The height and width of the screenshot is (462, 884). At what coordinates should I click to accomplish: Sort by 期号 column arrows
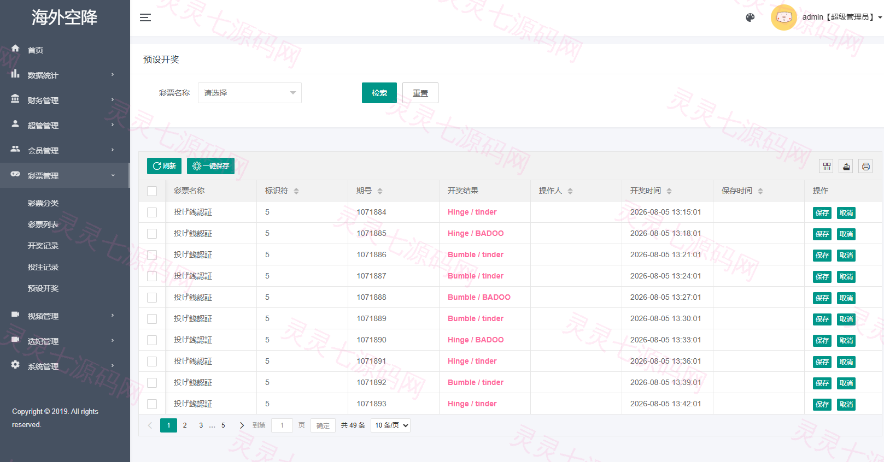(380, 191)
